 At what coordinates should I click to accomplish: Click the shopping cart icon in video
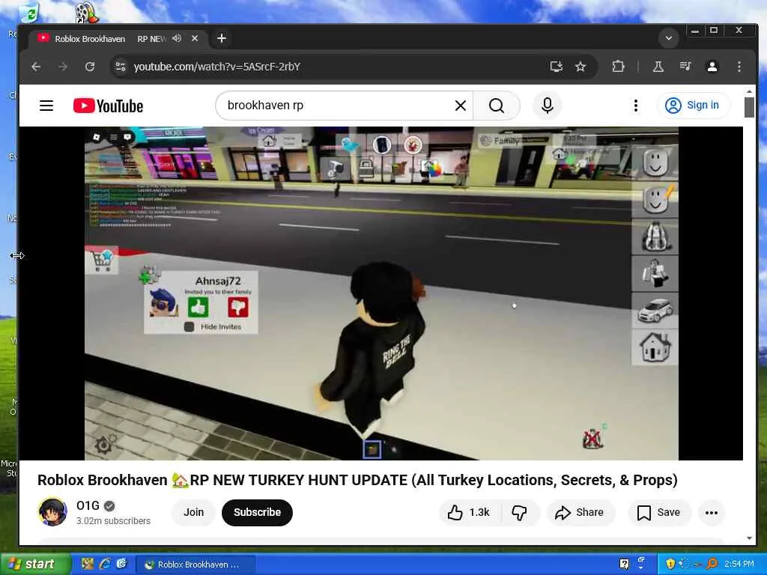tap(102, 261)
